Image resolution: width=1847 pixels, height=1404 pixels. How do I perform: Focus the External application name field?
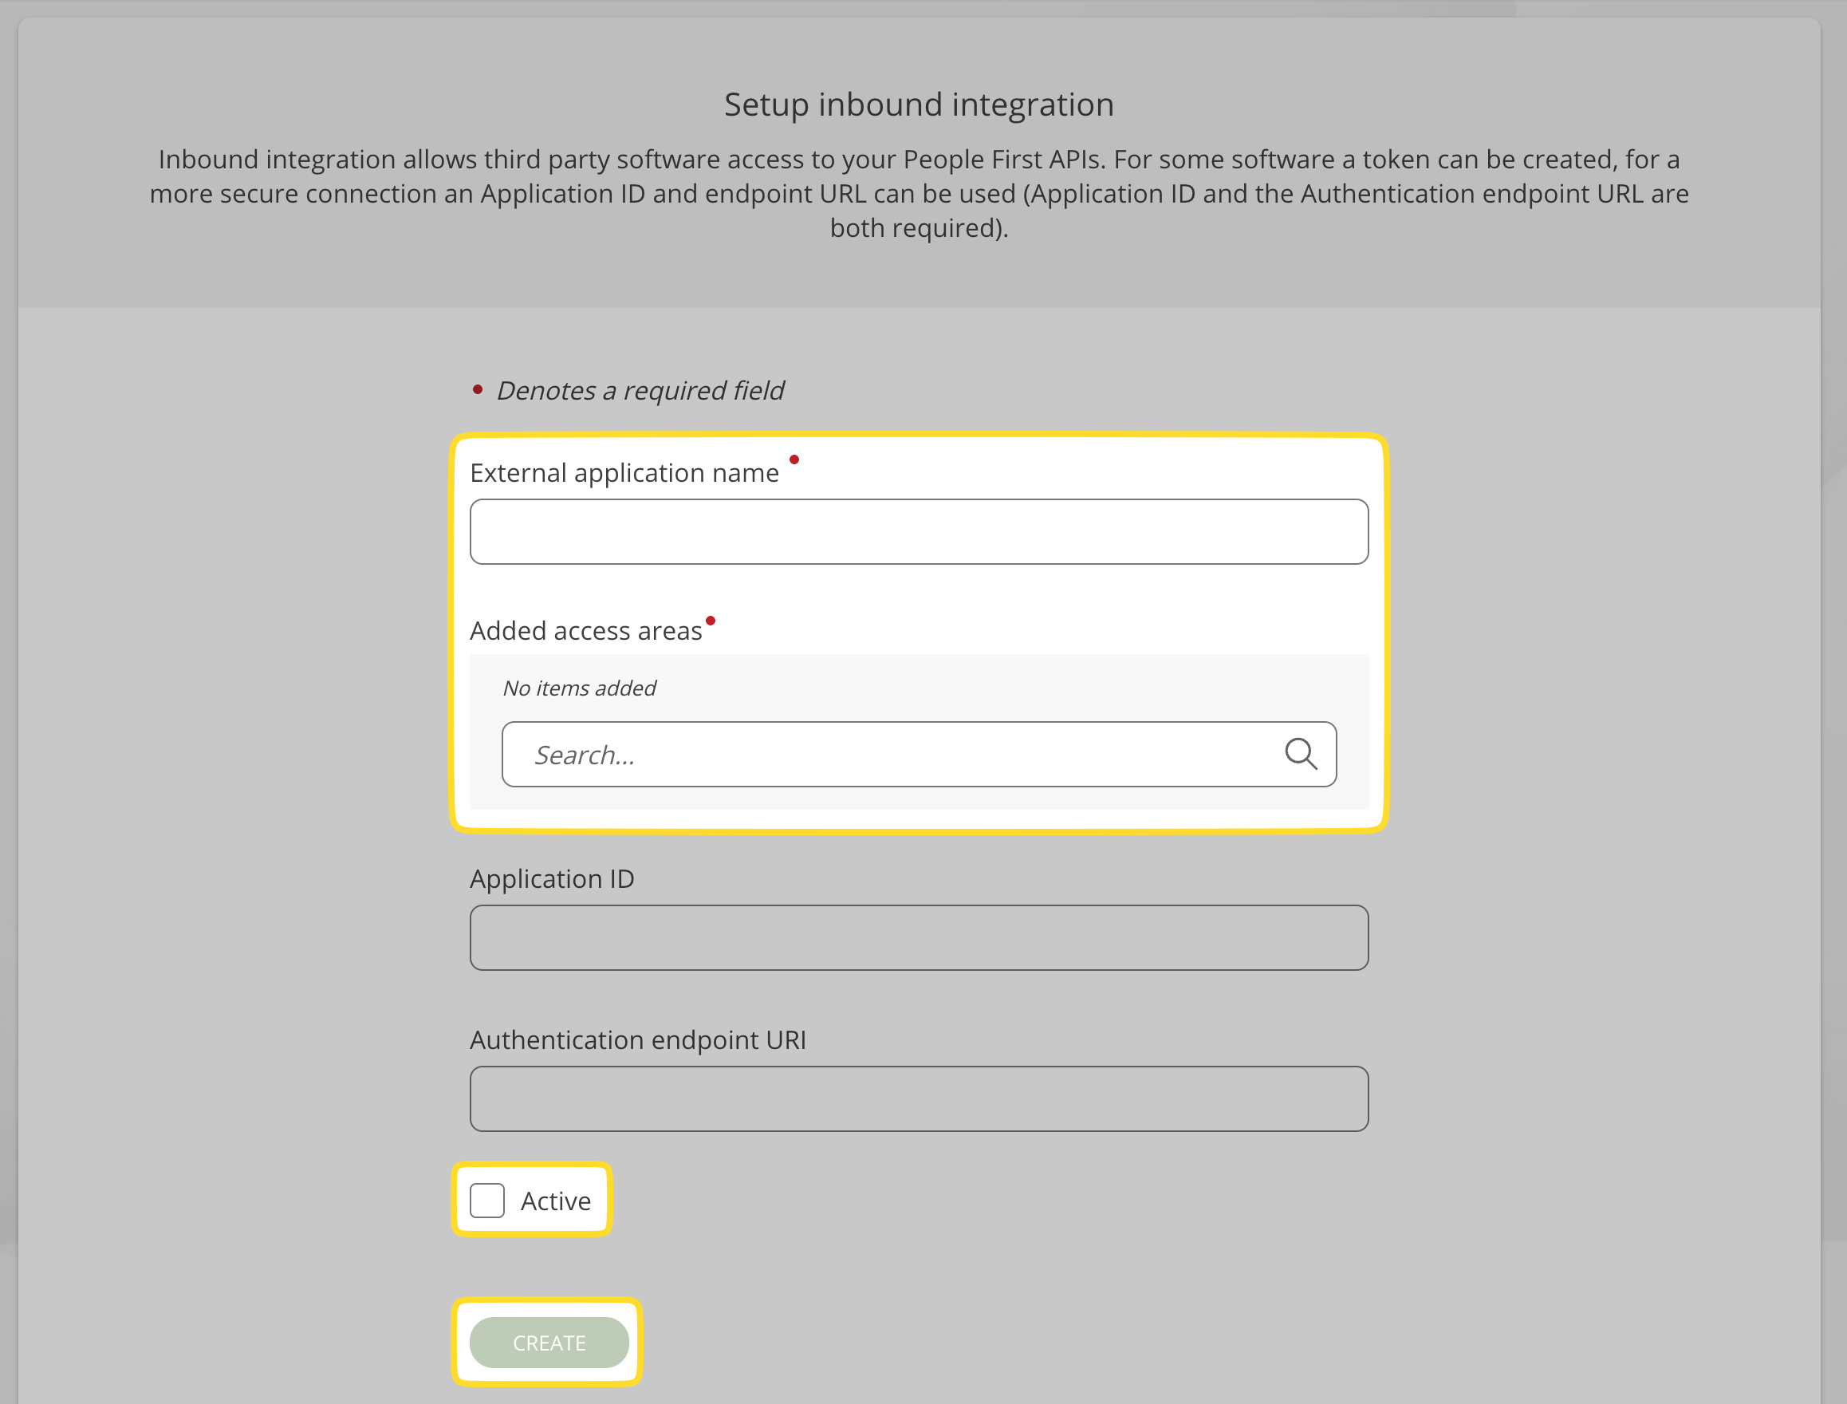(918, 531)
